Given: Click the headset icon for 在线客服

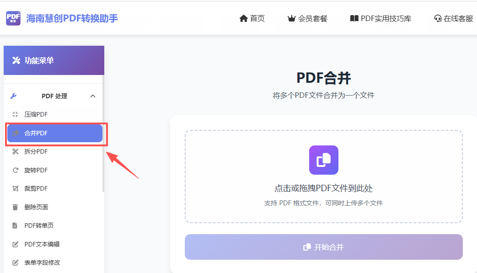Looking at the screenshot, I should pyautogui.click(x=438, y=19).
